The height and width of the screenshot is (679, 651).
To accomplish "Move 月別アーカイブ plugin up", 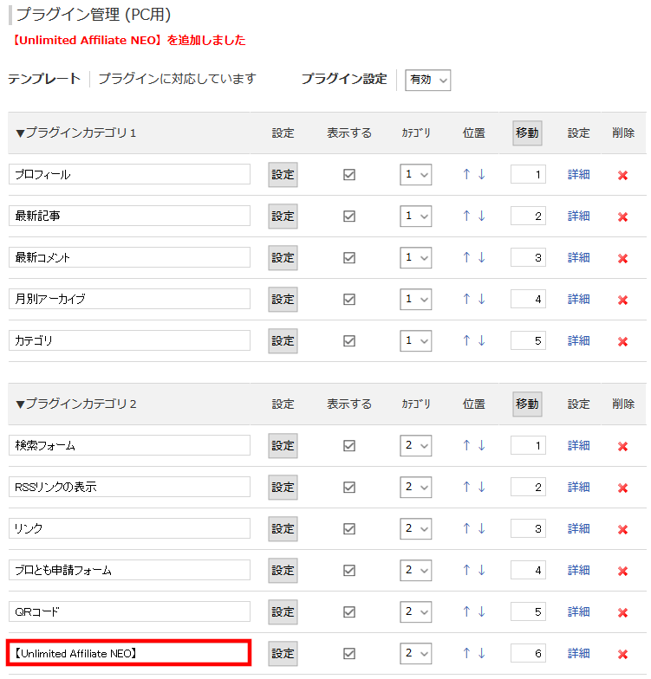I will click(x=466, y=300).
